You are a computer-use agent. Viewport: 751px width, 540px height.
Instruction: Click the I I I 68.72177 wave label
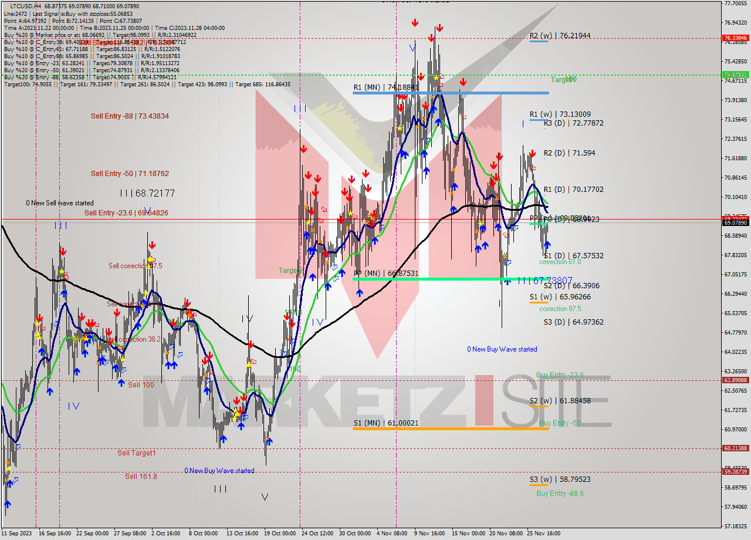[x=147, y=193]
